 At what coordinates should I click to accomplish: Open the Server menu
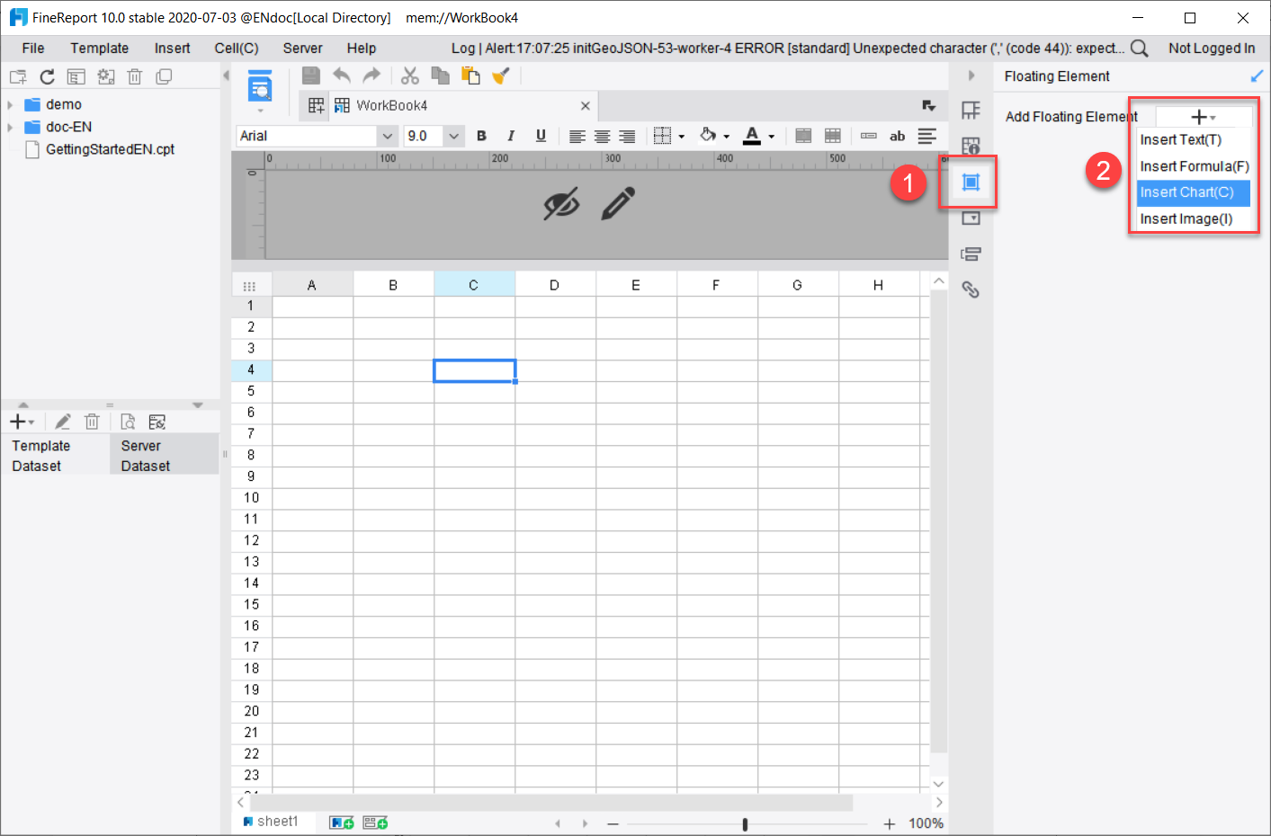(302, 49)
